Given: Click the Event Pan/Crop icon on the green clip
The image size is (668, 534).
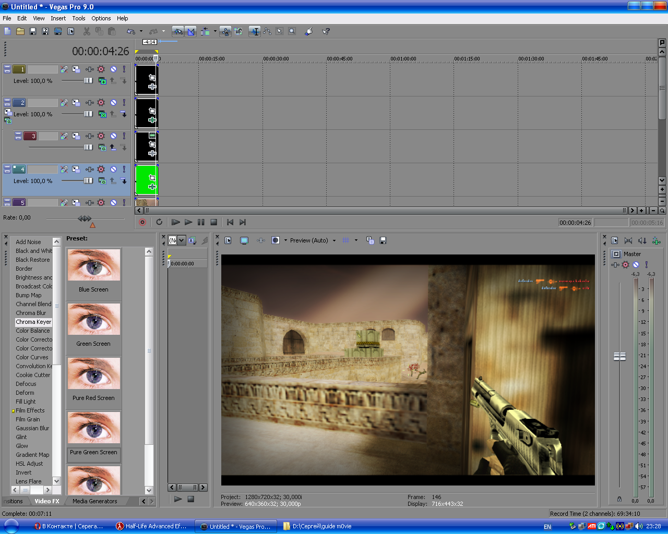Looking at the screenshot, I should click(152, 177).
